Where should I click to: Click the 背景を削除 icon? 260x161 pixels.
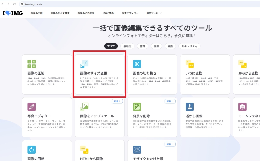[x=137, y=107]
